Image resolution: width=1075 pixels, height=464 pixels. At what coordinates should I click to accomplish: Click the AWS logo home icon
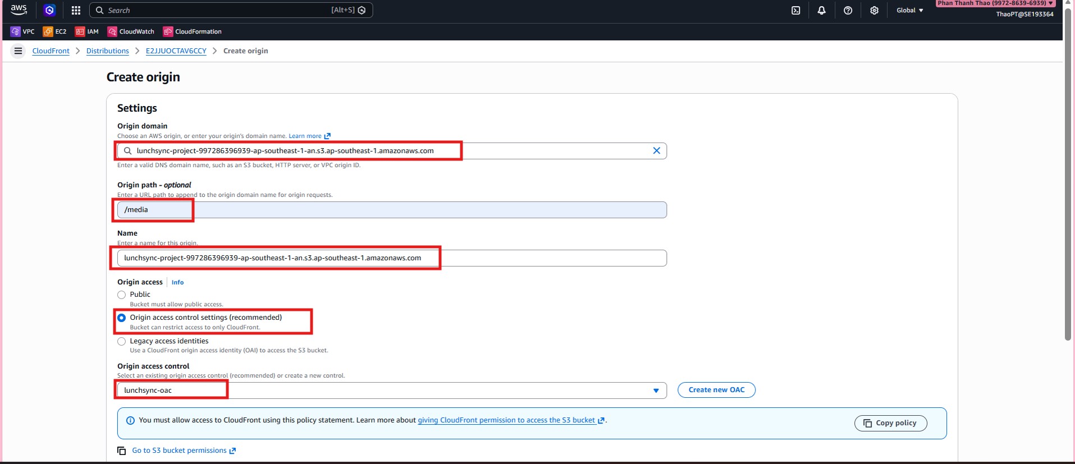click(19, 10)
